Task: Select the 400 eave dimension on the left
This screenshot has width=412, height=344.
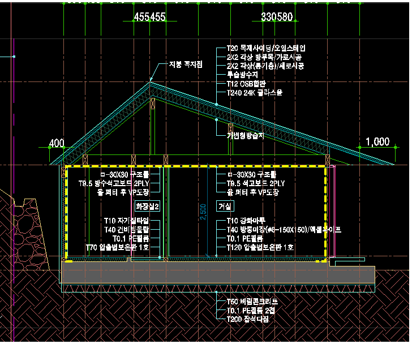Action: tap(57, 144)
